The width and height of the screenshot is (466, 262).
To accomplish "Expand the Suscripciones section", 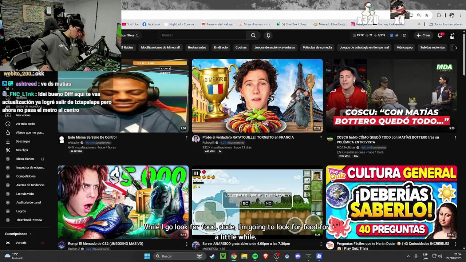I will click(x=19, y=234).
